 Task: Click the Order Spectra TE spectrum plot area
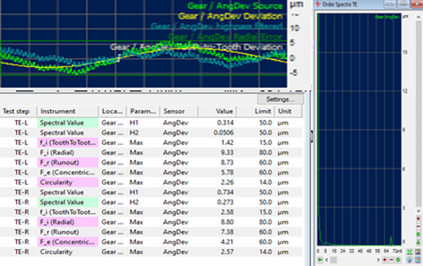coord(359,129)
